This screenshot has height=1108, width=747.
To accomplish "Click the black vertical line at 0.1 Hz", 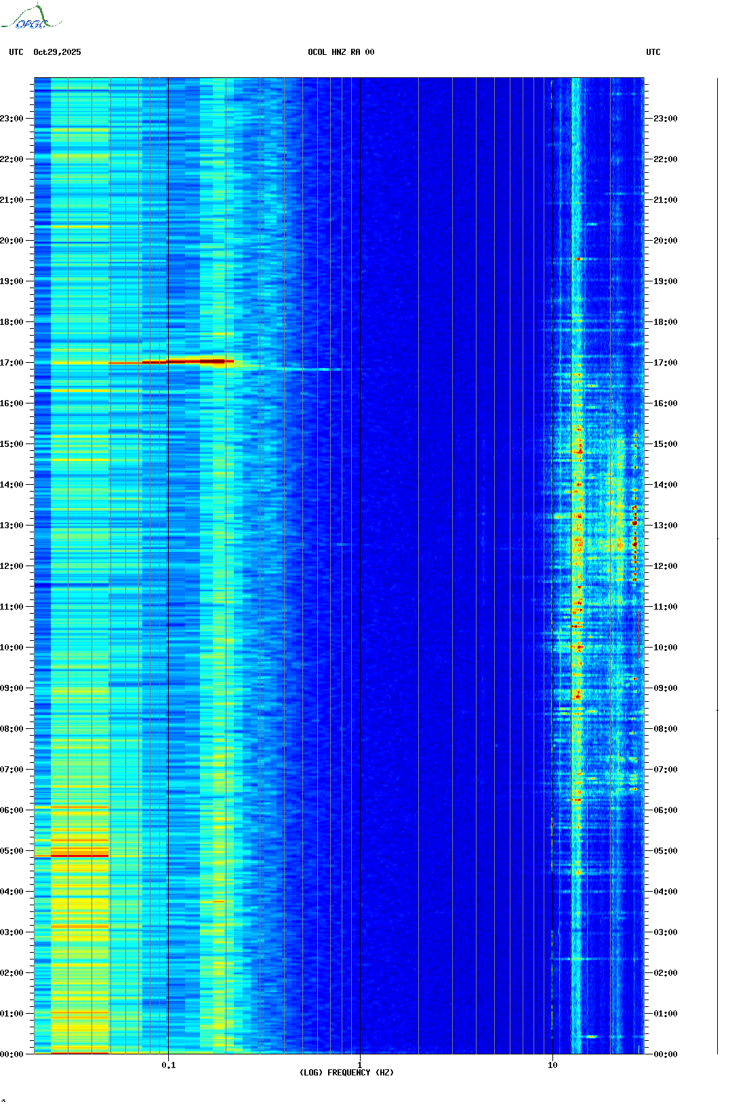I will [168, 542].
